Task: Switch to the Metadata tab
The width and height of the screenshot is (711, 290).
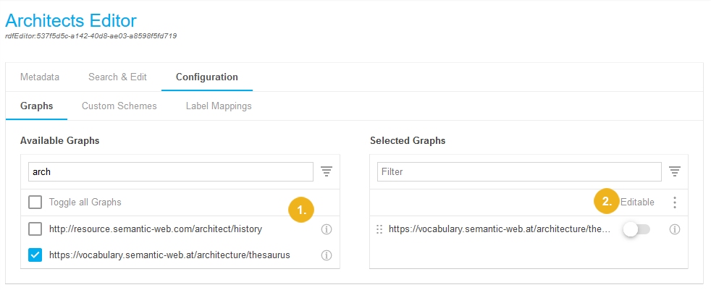Action: click(x=40, y=77)
